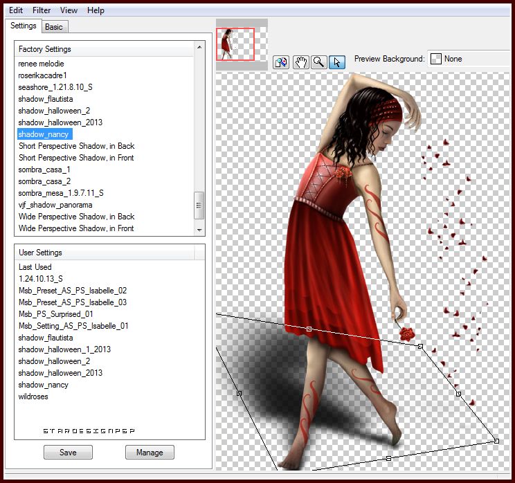515x483 pixels.
Task: Click shadow box bottom edge midpoint handle
Action: pos(388,458)
